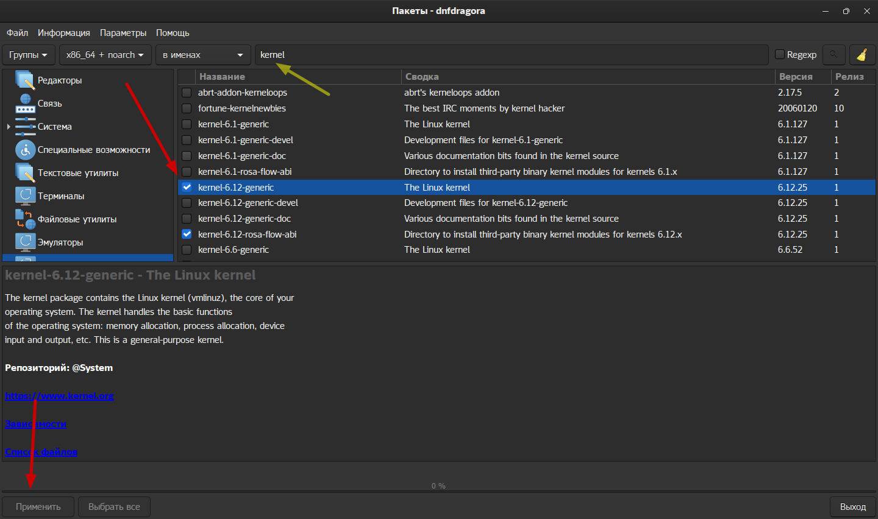Expand the Система tree group
Screen dimensions: 878x519
(9, 127)
